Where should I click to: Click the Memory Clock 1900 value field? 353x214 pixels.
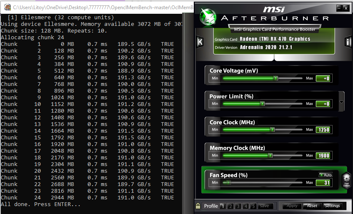pyautogui.click(x=323, y=156)
